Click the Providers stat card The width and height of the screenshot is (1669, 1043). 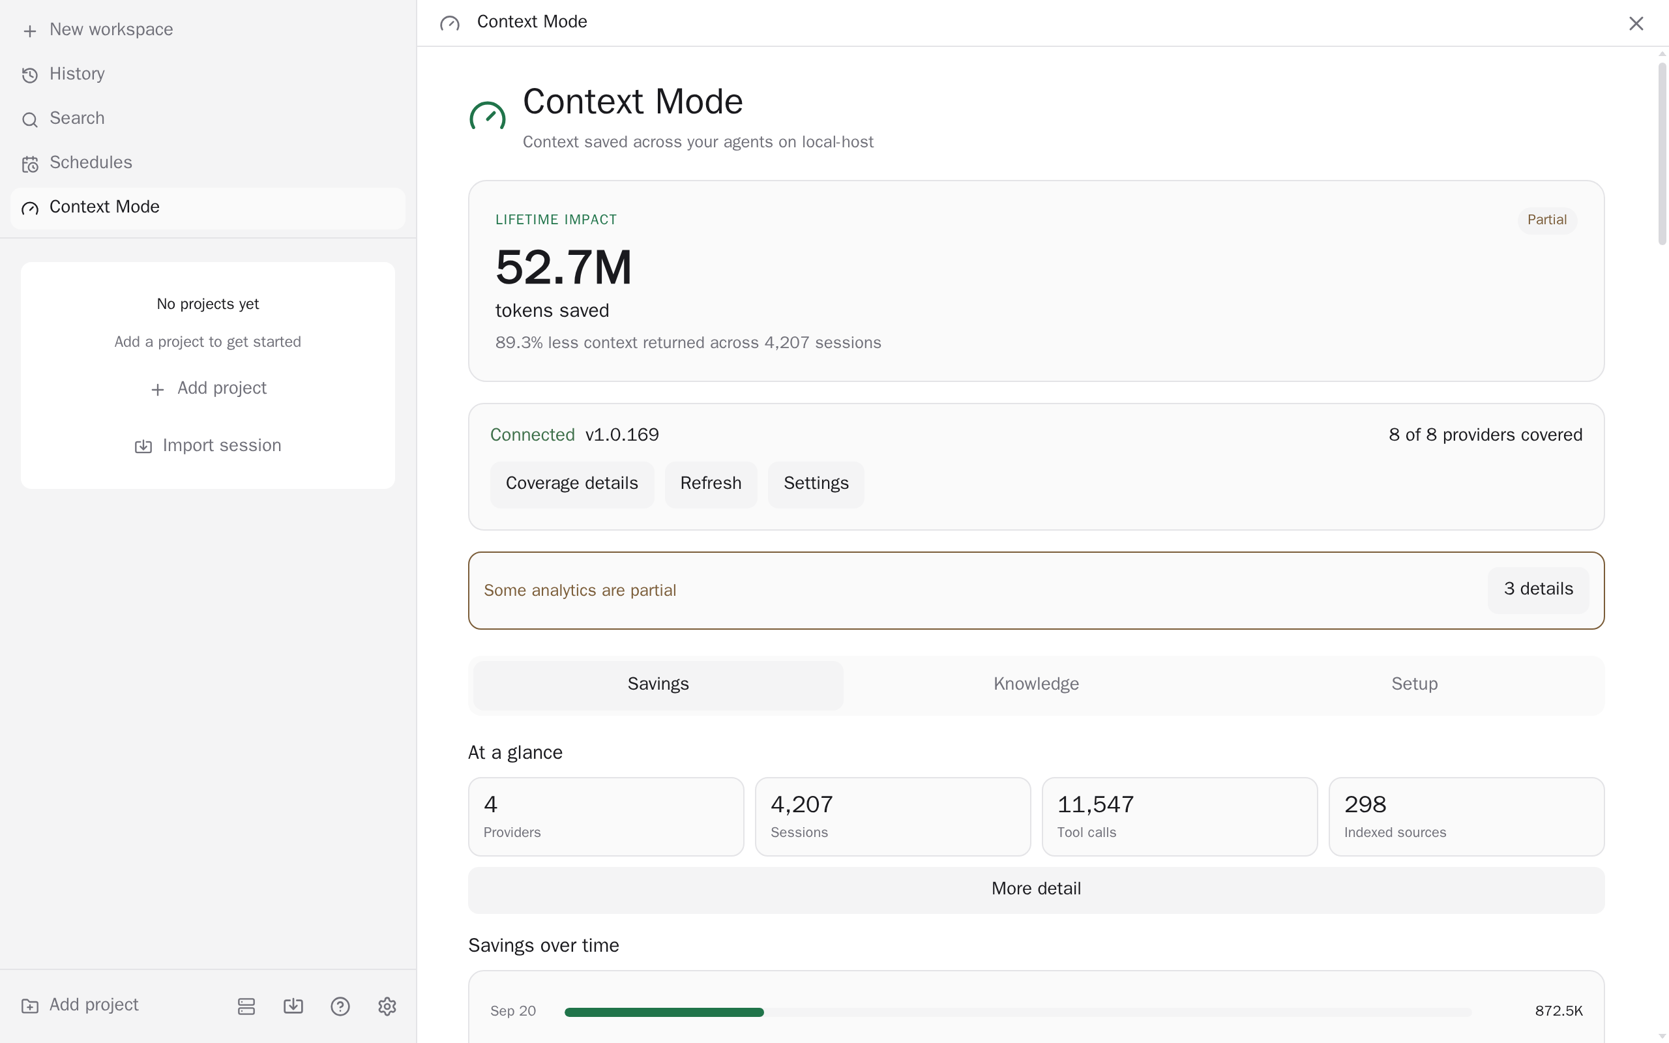606,816
